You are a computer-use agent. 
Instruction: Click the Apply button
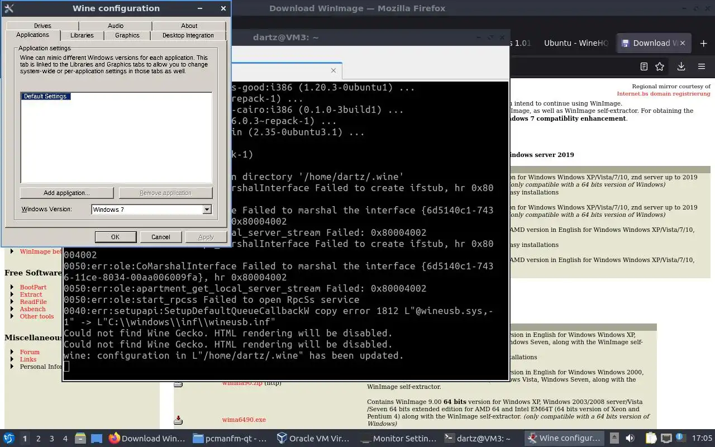pyautogui.click(x=206, y=237)
